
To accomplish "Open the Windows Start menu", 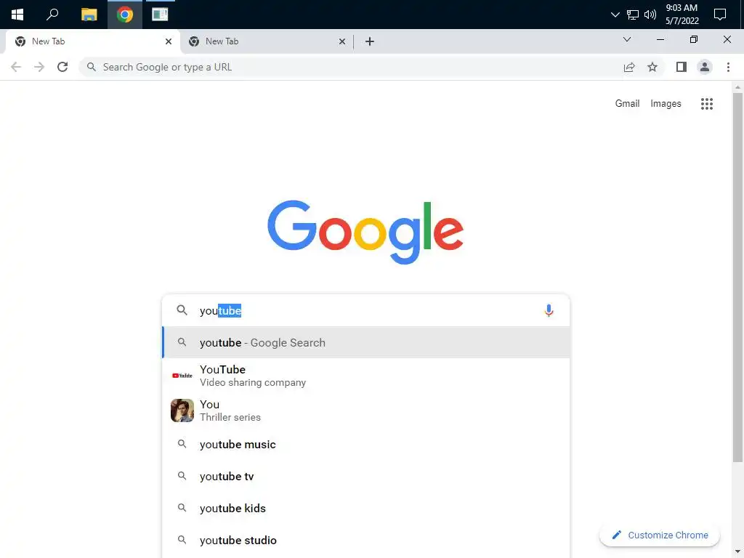I will pyautogui.click(x=17, y=15).
